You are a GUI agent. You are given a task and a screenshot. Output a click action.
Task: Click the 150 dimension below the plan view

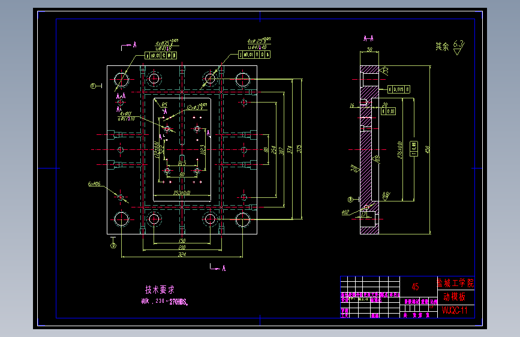pyautogui.click(x=182, y=241)
